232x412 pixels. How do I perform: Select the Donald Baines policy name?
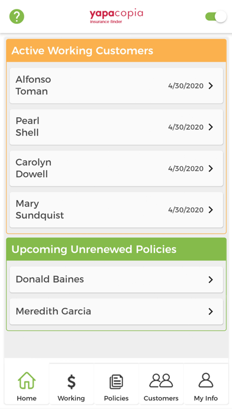(x=50, y=279)
